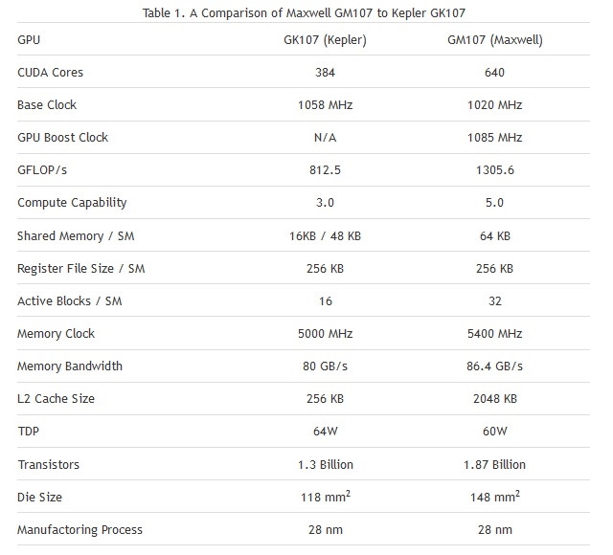Click the Maxwell CUDA Cores value 640
Viewport: 613px width, 555px height.
(495, 72)
